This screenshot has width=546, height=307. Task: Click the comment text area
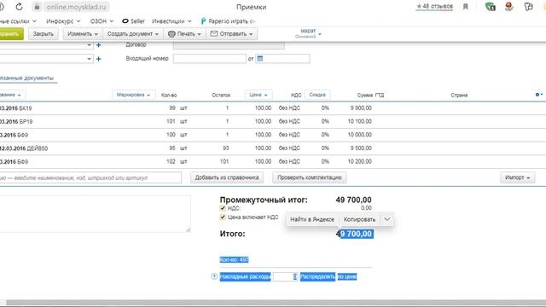pos(95,213)
